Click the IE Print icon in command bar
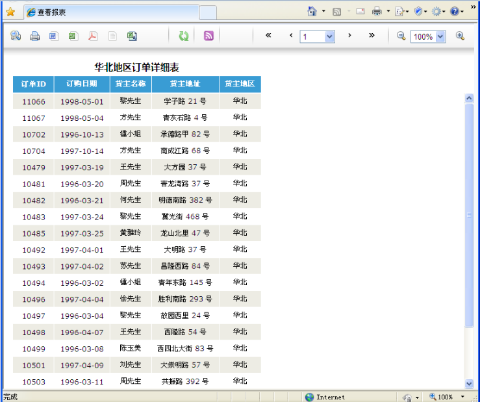 [x=377, y=12]
